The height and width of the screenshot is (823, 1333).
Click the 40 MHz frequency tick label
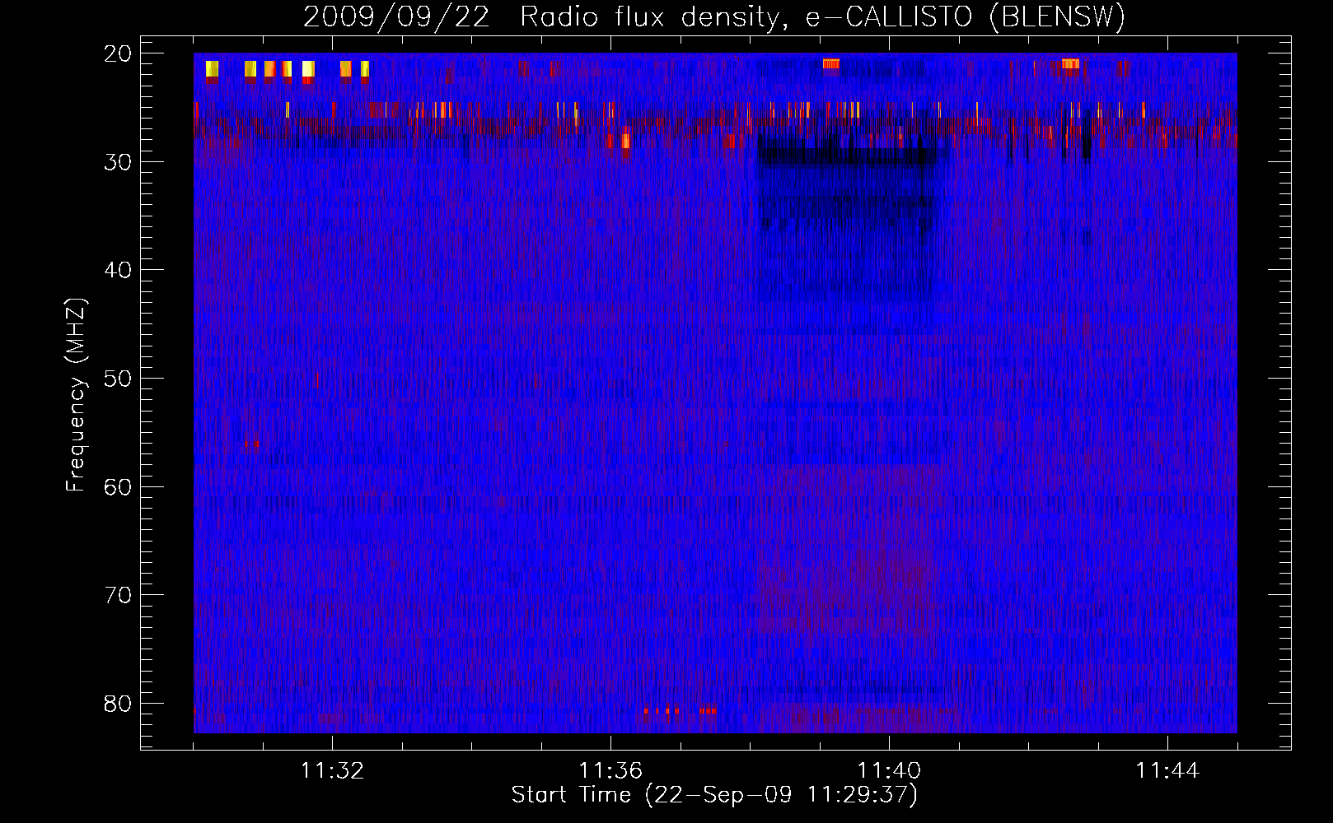117,271
